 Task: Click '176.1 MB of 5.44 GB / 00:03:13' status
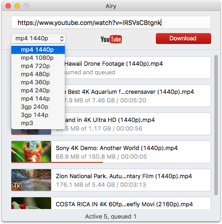pyautogui.click(x=101, y=185)
